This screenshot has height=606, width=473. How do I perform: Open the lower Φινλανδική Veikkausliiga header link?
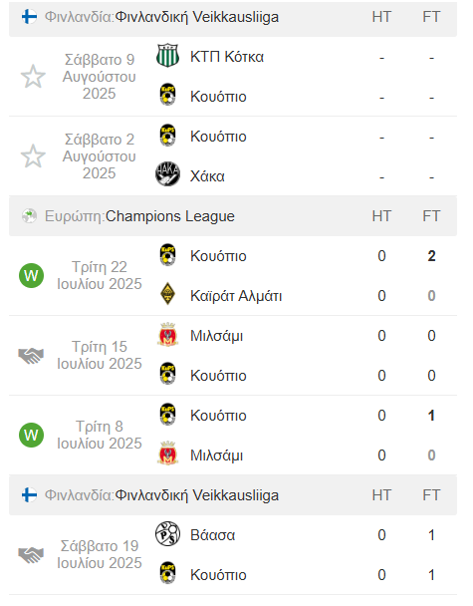pyautogui.click(x=197, y=495)
